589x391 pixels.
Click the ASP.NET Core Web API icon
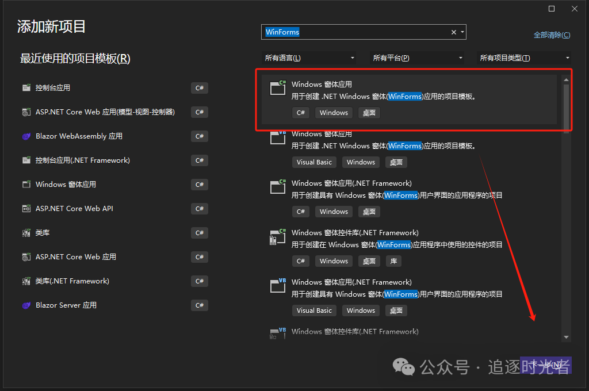click(x=26, y=209)
